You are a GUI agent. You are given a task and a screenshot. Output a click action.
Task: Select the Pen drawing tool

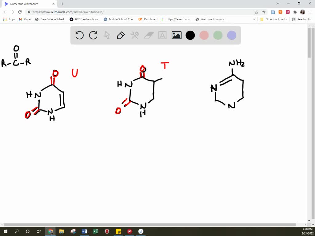click(120, 35)
